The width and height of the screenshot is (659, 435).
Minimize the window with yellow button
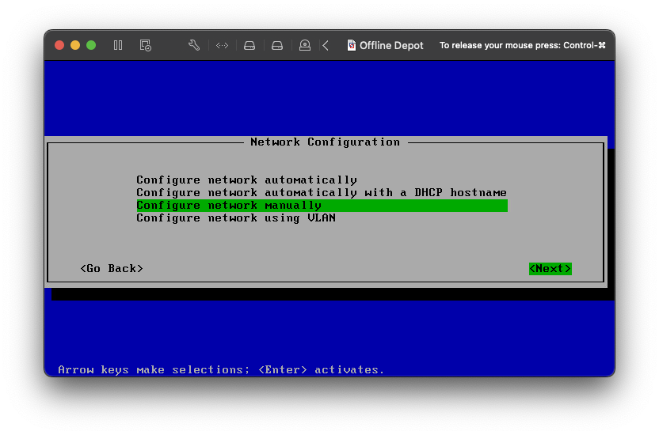(75, 45)
